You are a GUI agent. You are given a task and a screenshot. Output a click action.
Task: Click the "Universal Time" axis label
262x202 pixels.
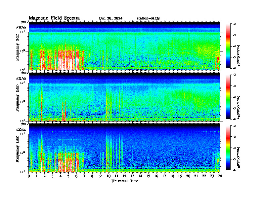point(125,181)
